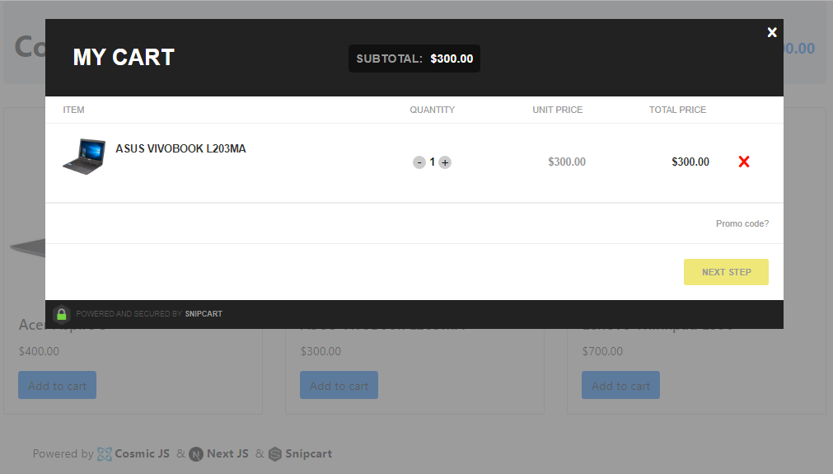Image resolution: width=833 pixels, height=474 pixels.
Task: Remove ASUS Vivobook item with red X
Action: click(x=744, y=162)
